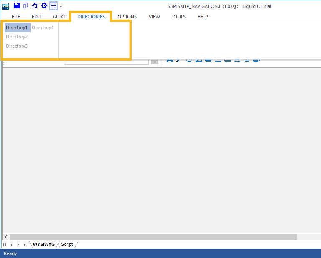This screenshot has width=321, height=258.
Task: Click the horizontal scrollbar left arrow
Action: pos(6,237)
